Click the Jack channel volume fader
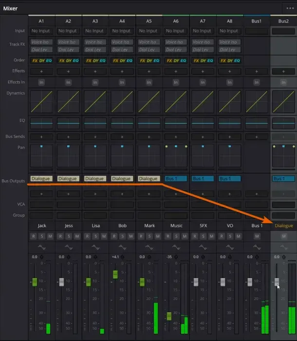 pyautogui.click(x=35, y=282)
